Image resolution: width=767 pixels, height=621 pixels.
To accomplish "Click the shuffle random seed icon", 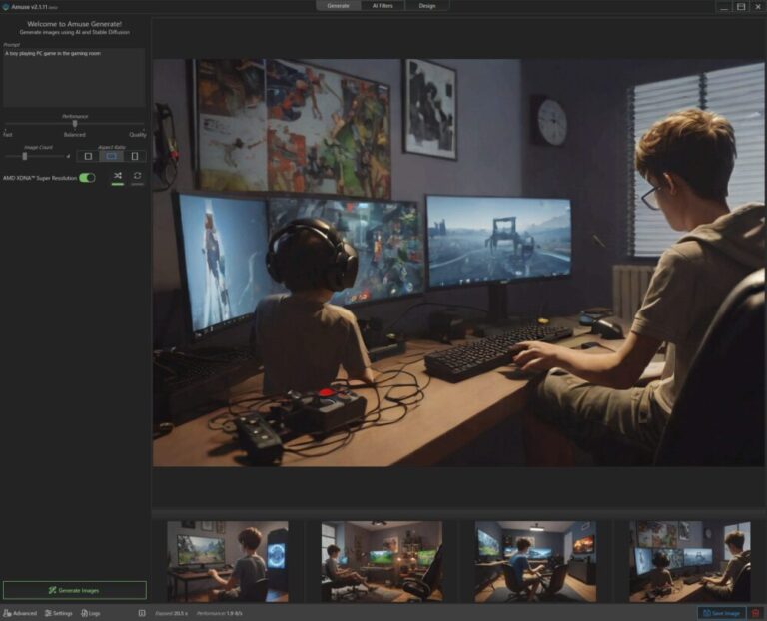I will [117, 176].
